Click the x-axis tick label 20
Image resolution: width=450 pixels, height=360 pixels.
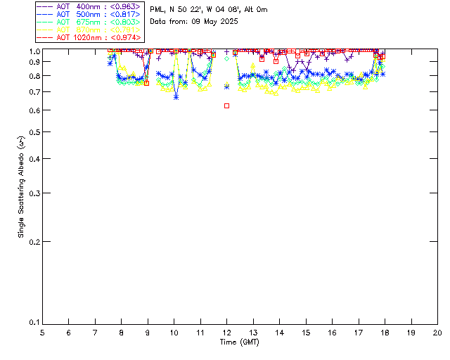(x=437, y=333)
